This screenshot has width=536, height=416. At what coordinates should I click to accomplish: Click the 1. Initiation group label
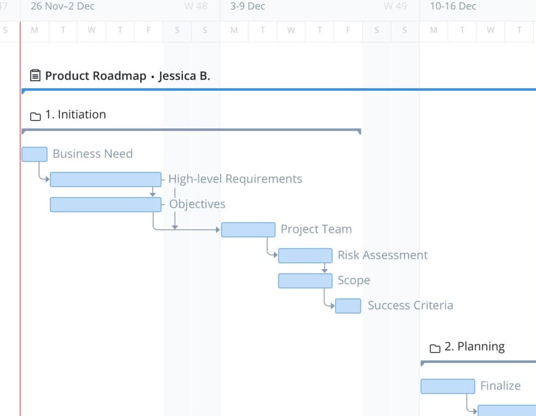click(x=76, y=114)
